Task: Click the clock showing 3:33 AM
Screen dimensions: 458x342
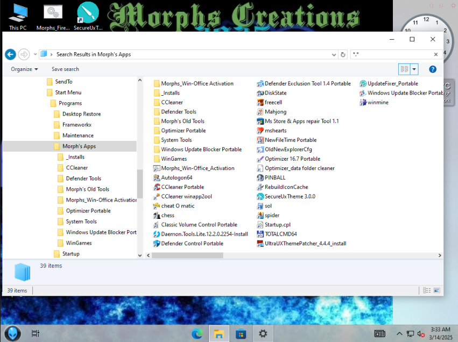Action: (440, 330)
